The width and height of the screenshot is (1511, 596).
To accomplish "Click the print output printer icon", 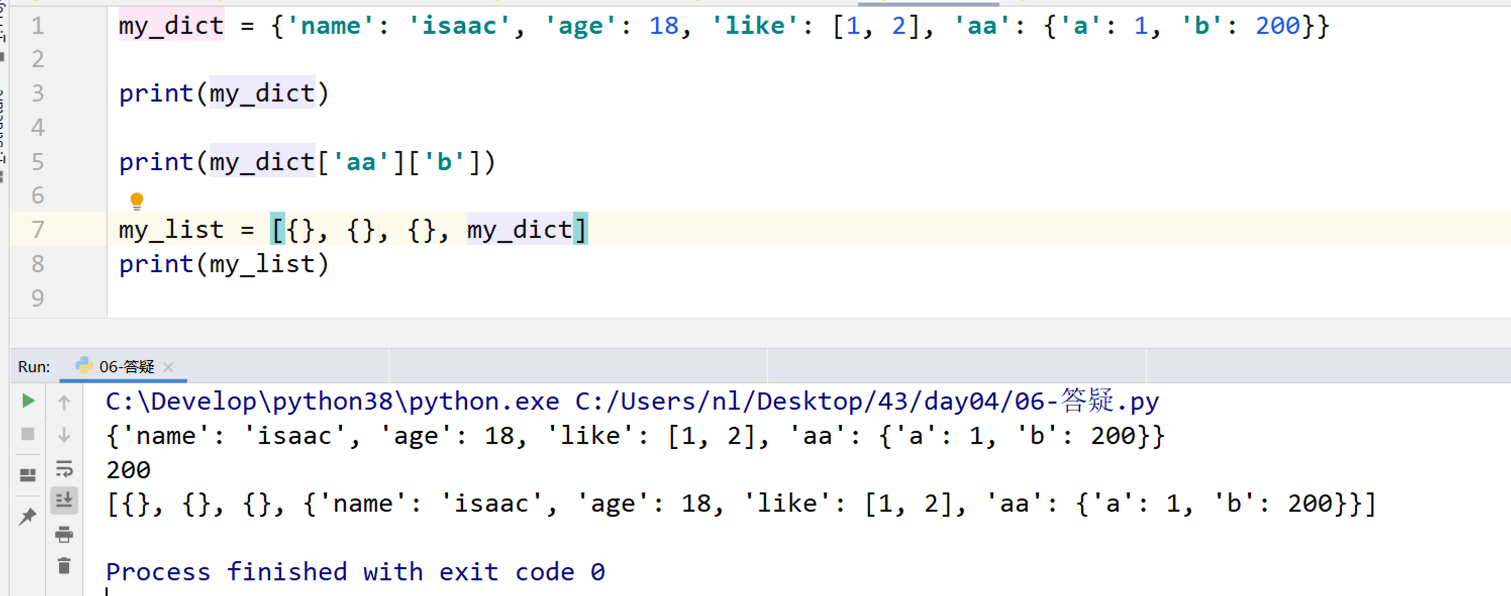I will pyautogui.click(x=64, y=534).
